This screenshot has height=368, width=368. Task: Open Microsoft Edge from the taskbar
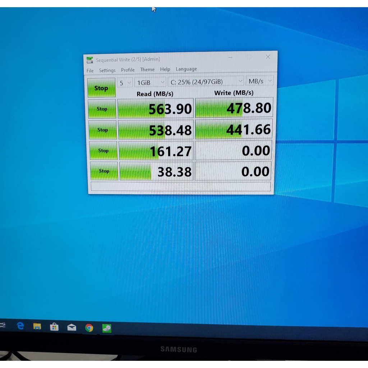click(20, 326)
